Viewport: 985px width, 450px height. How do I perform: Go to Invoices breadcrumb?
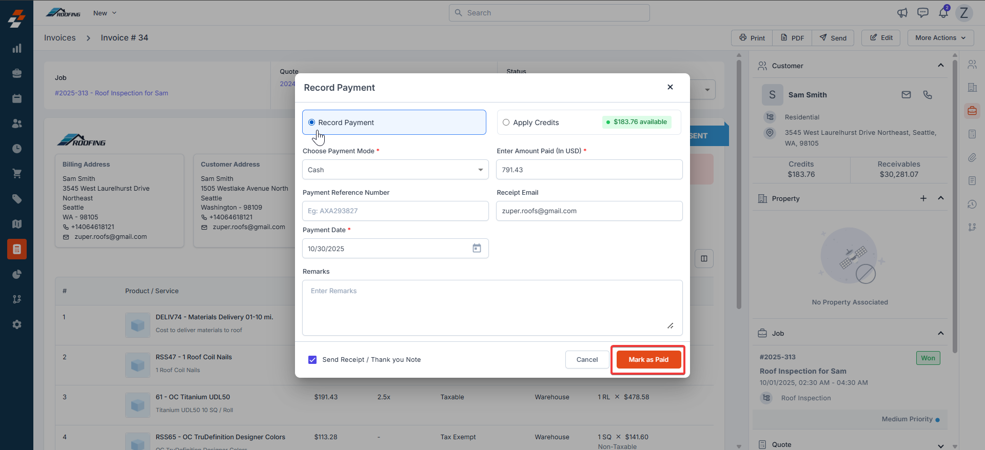[x=60, y=38]
